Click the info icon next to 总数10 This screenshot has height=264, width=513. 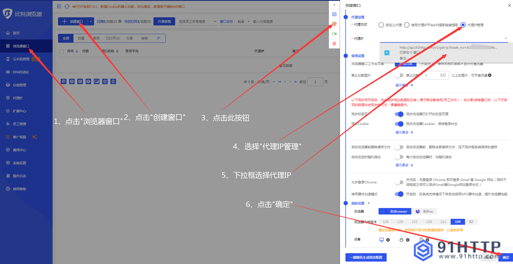coord(120,21)
